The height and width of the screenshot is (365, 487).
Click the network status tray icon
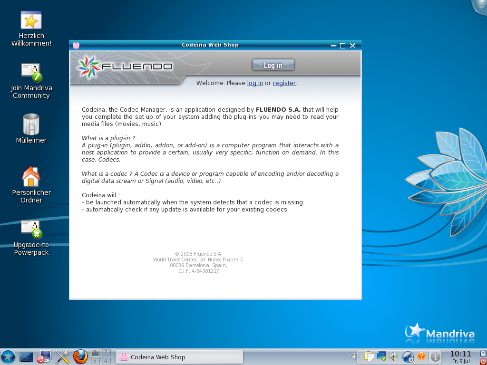click(x=381, y=356)
